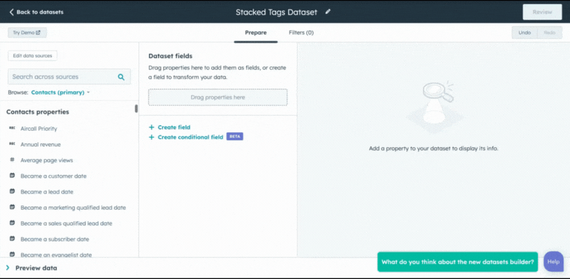Click the Edit data sources button
Screen dimensions: 570x279
(32, 56)
